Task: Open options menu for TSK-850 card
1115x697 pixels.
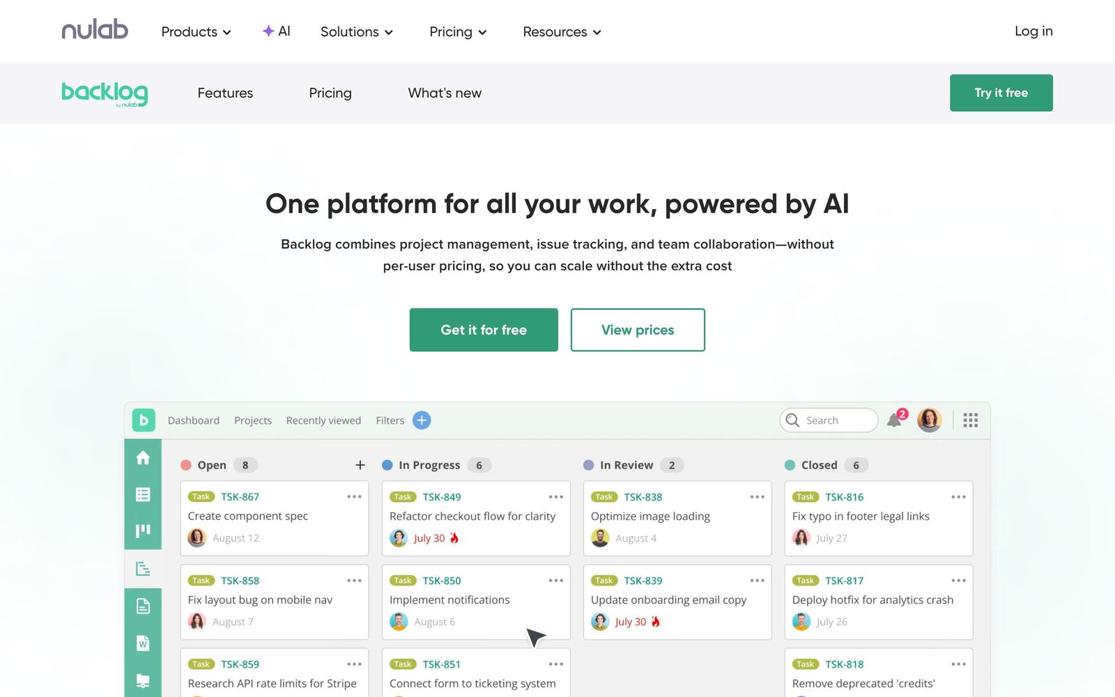Action: click(555, 581)
